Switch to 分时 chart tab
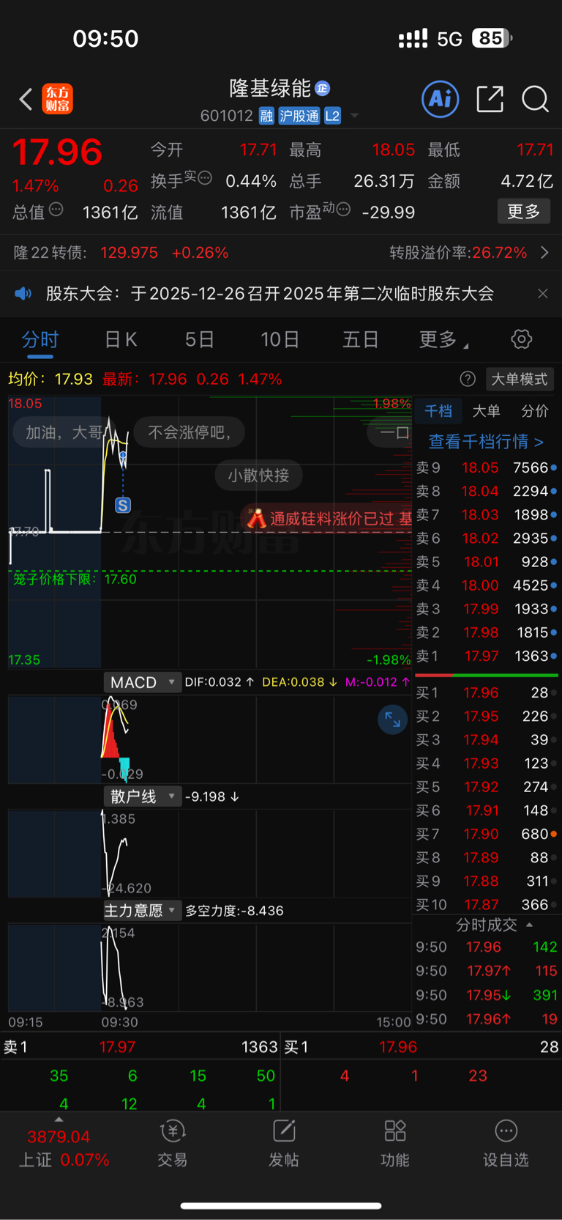 click(x=40, y=339)
